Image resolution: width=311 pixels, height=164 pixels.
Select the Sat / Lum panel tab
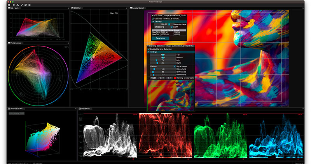pyautogui.click(x=14, y=8)
